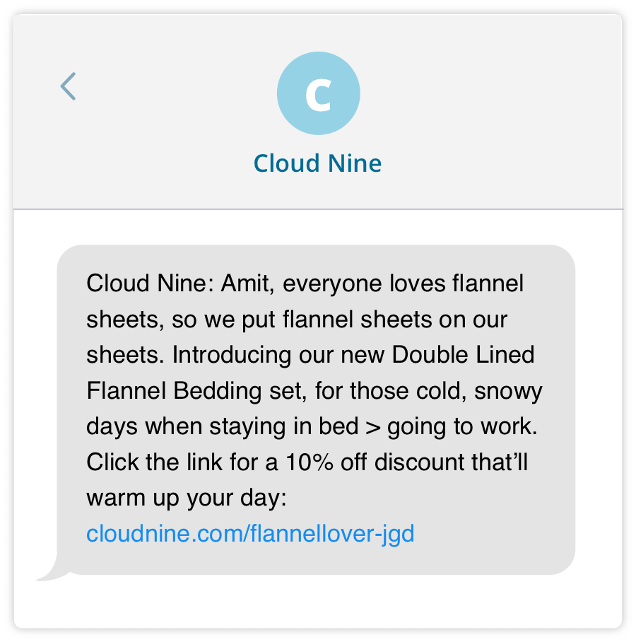Open the cloudnine.com/flannellover-jgd link
Image resolution: width=636 pixels, height=642 pixels.
tap(249, 534)
